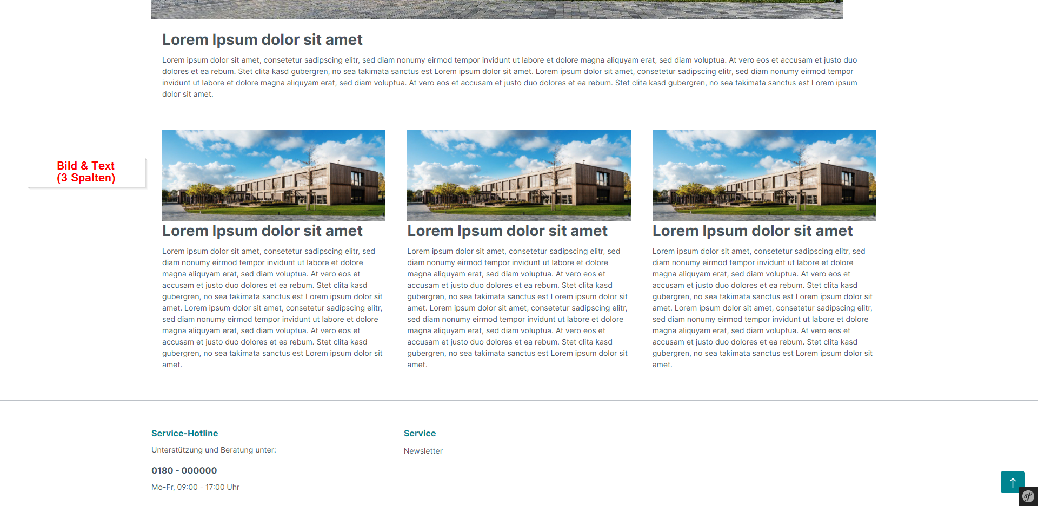The image size is (1038, 506).
Task: Click the left column text paragraph
Action: point(272,308)
